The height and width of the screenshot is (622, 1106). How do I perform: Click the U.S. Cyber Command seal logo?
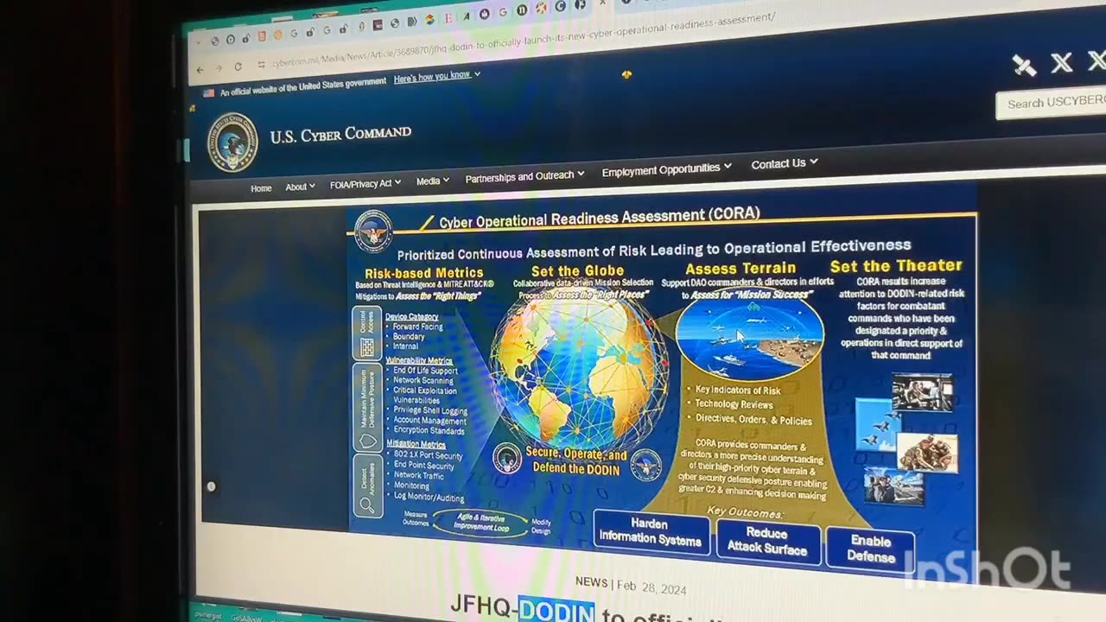pos(232,142)
